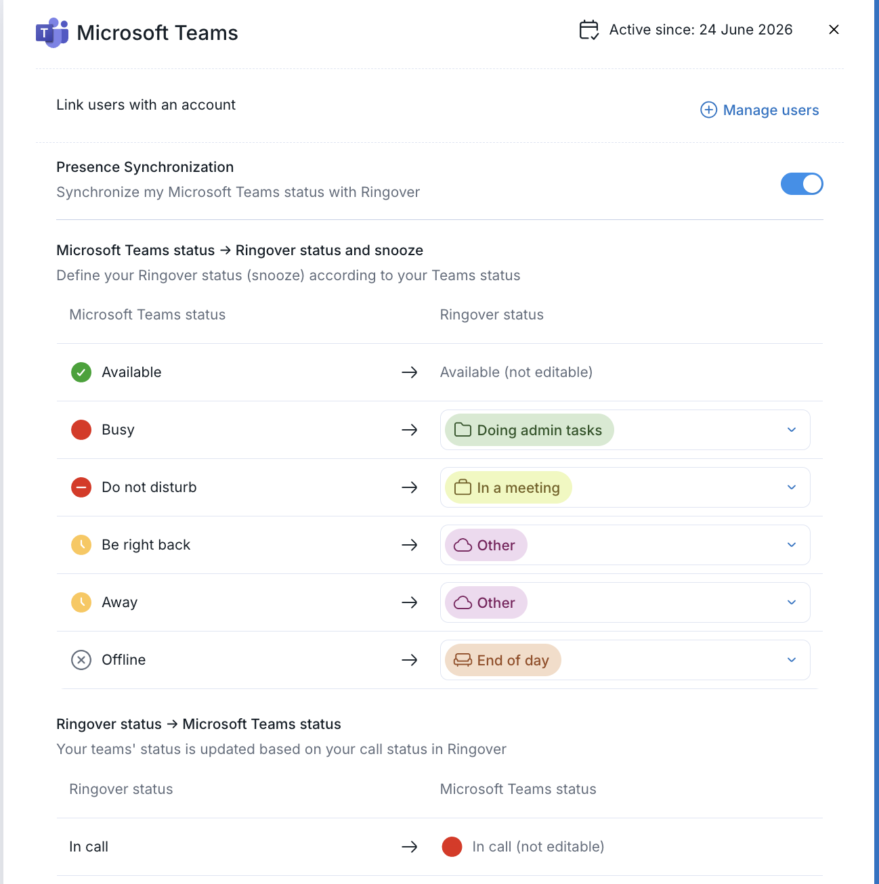The height and width of the screenshot is (884, 879).
Task: Open the Be right back Ringover status dropdown
Action: pyautogui.click(x=625, y=545)
